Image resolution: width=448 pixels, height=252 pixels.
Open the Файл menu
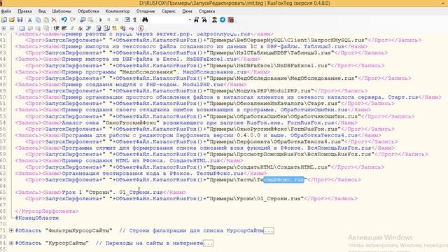(6, 11)
